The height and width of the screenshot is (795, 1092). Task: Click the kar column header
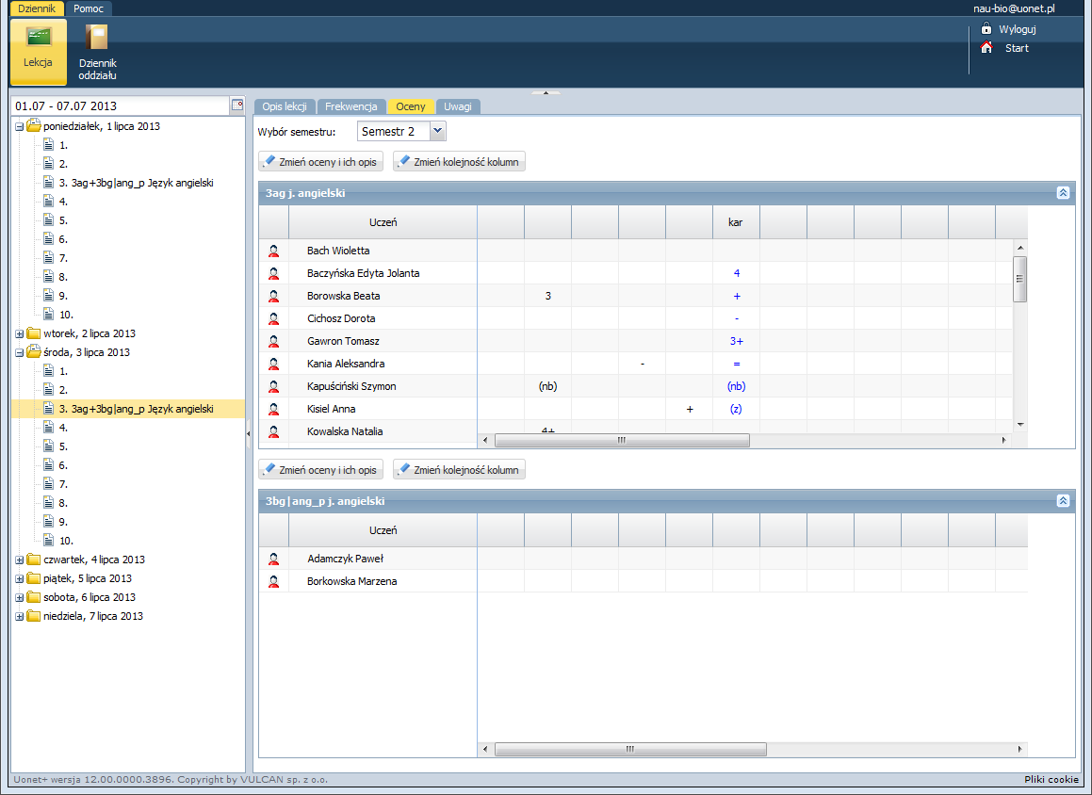(x=736, y=222)
